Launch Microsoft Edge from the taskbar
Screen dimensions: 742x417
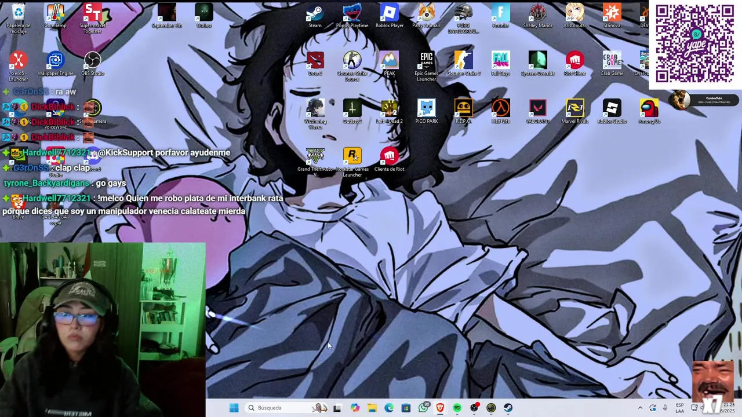click(x=389, y=408)
